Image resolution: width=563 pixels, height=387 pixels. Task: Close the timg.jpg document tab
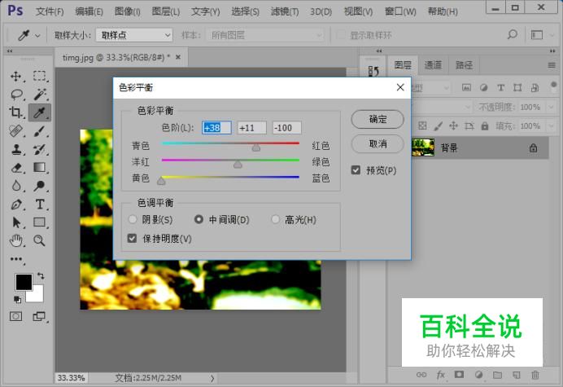click(x=178, y=57)
